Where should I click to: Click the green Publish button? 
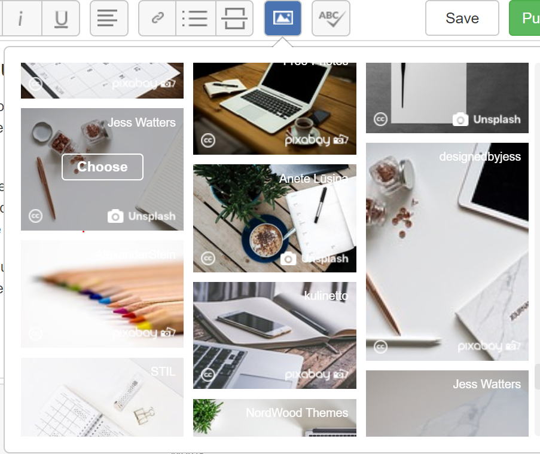pyautogui.click(x=524, y=19)
